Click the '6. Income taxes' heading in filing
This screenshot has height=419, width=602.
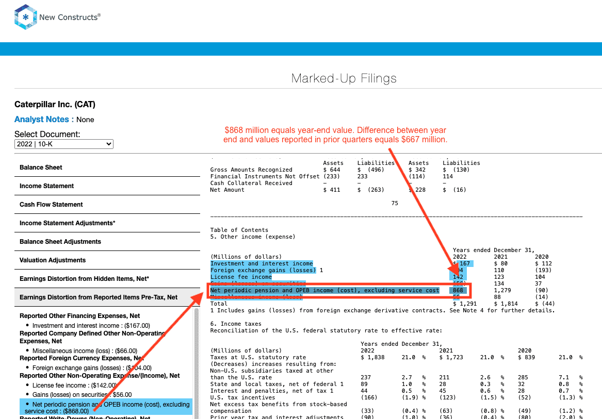pyautogui.click(x=236, y=324)
